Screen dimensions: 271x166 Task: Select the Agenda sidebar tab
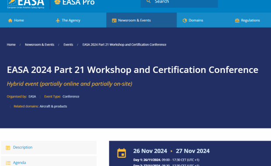pos(49,162)
